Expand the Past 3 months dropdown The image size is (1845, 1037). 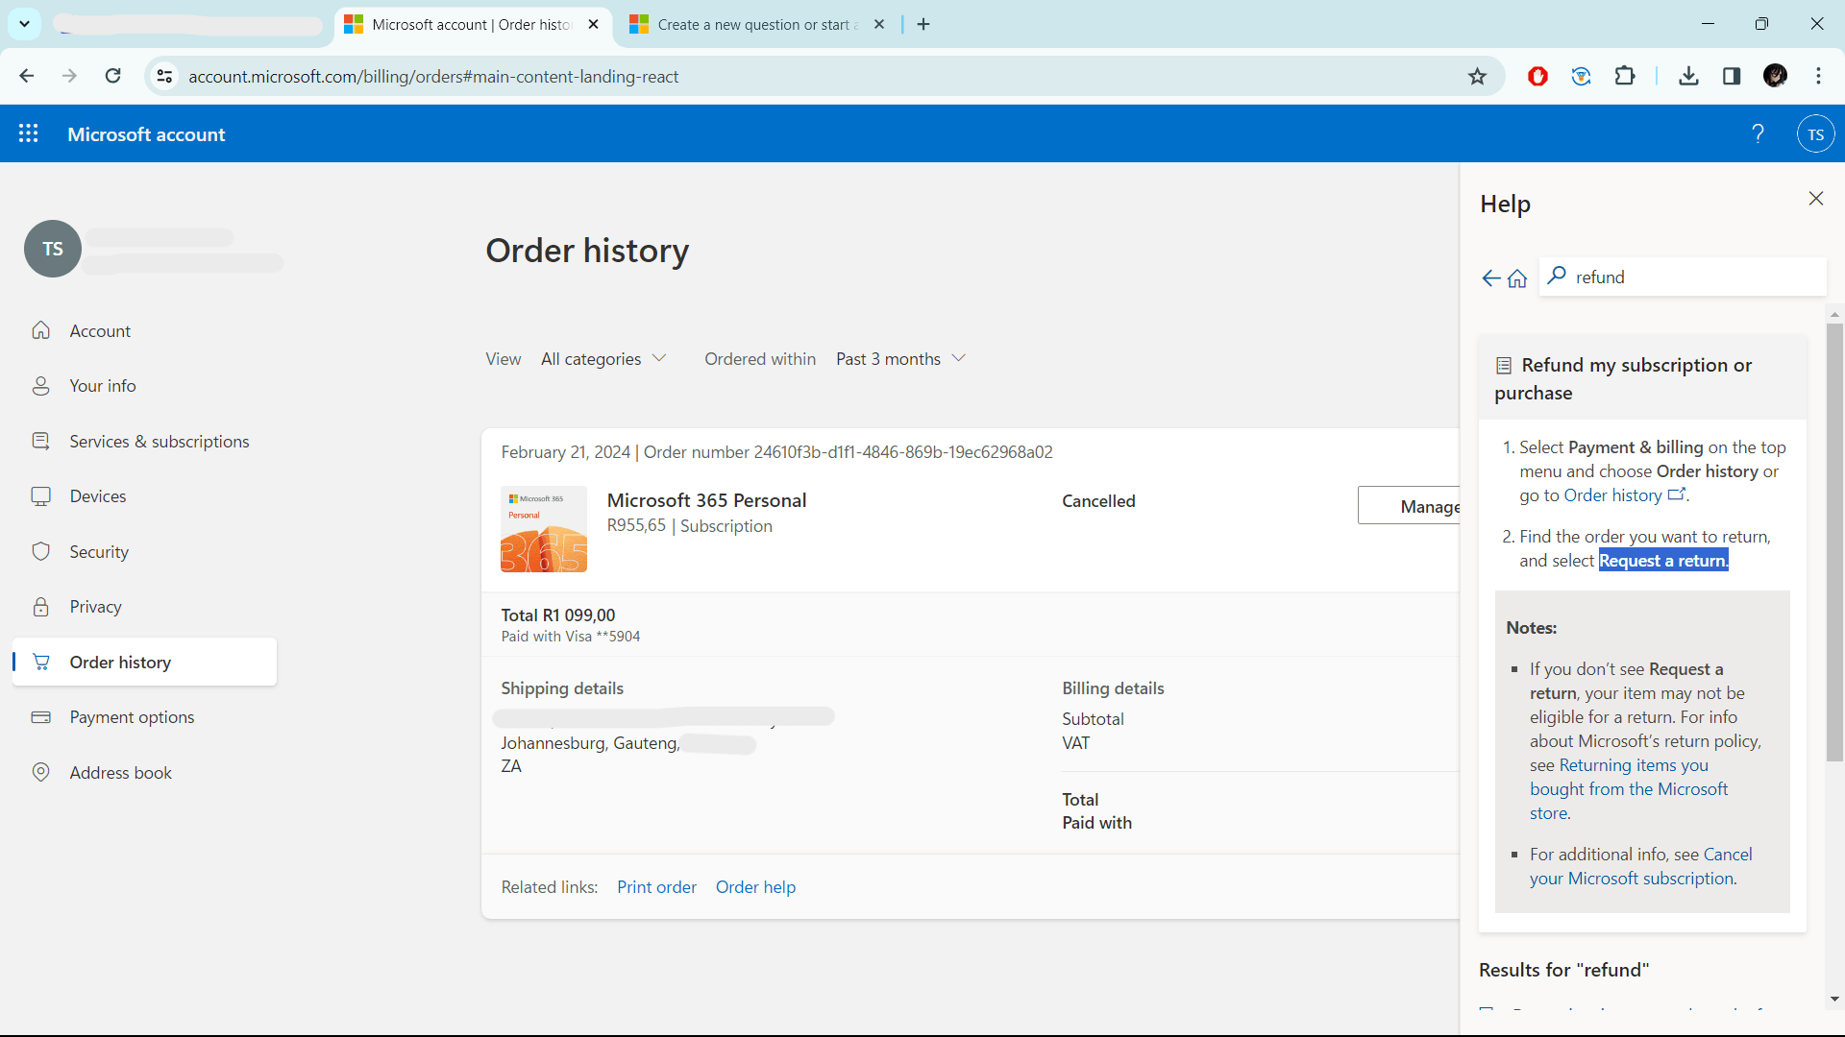point(900,359)
